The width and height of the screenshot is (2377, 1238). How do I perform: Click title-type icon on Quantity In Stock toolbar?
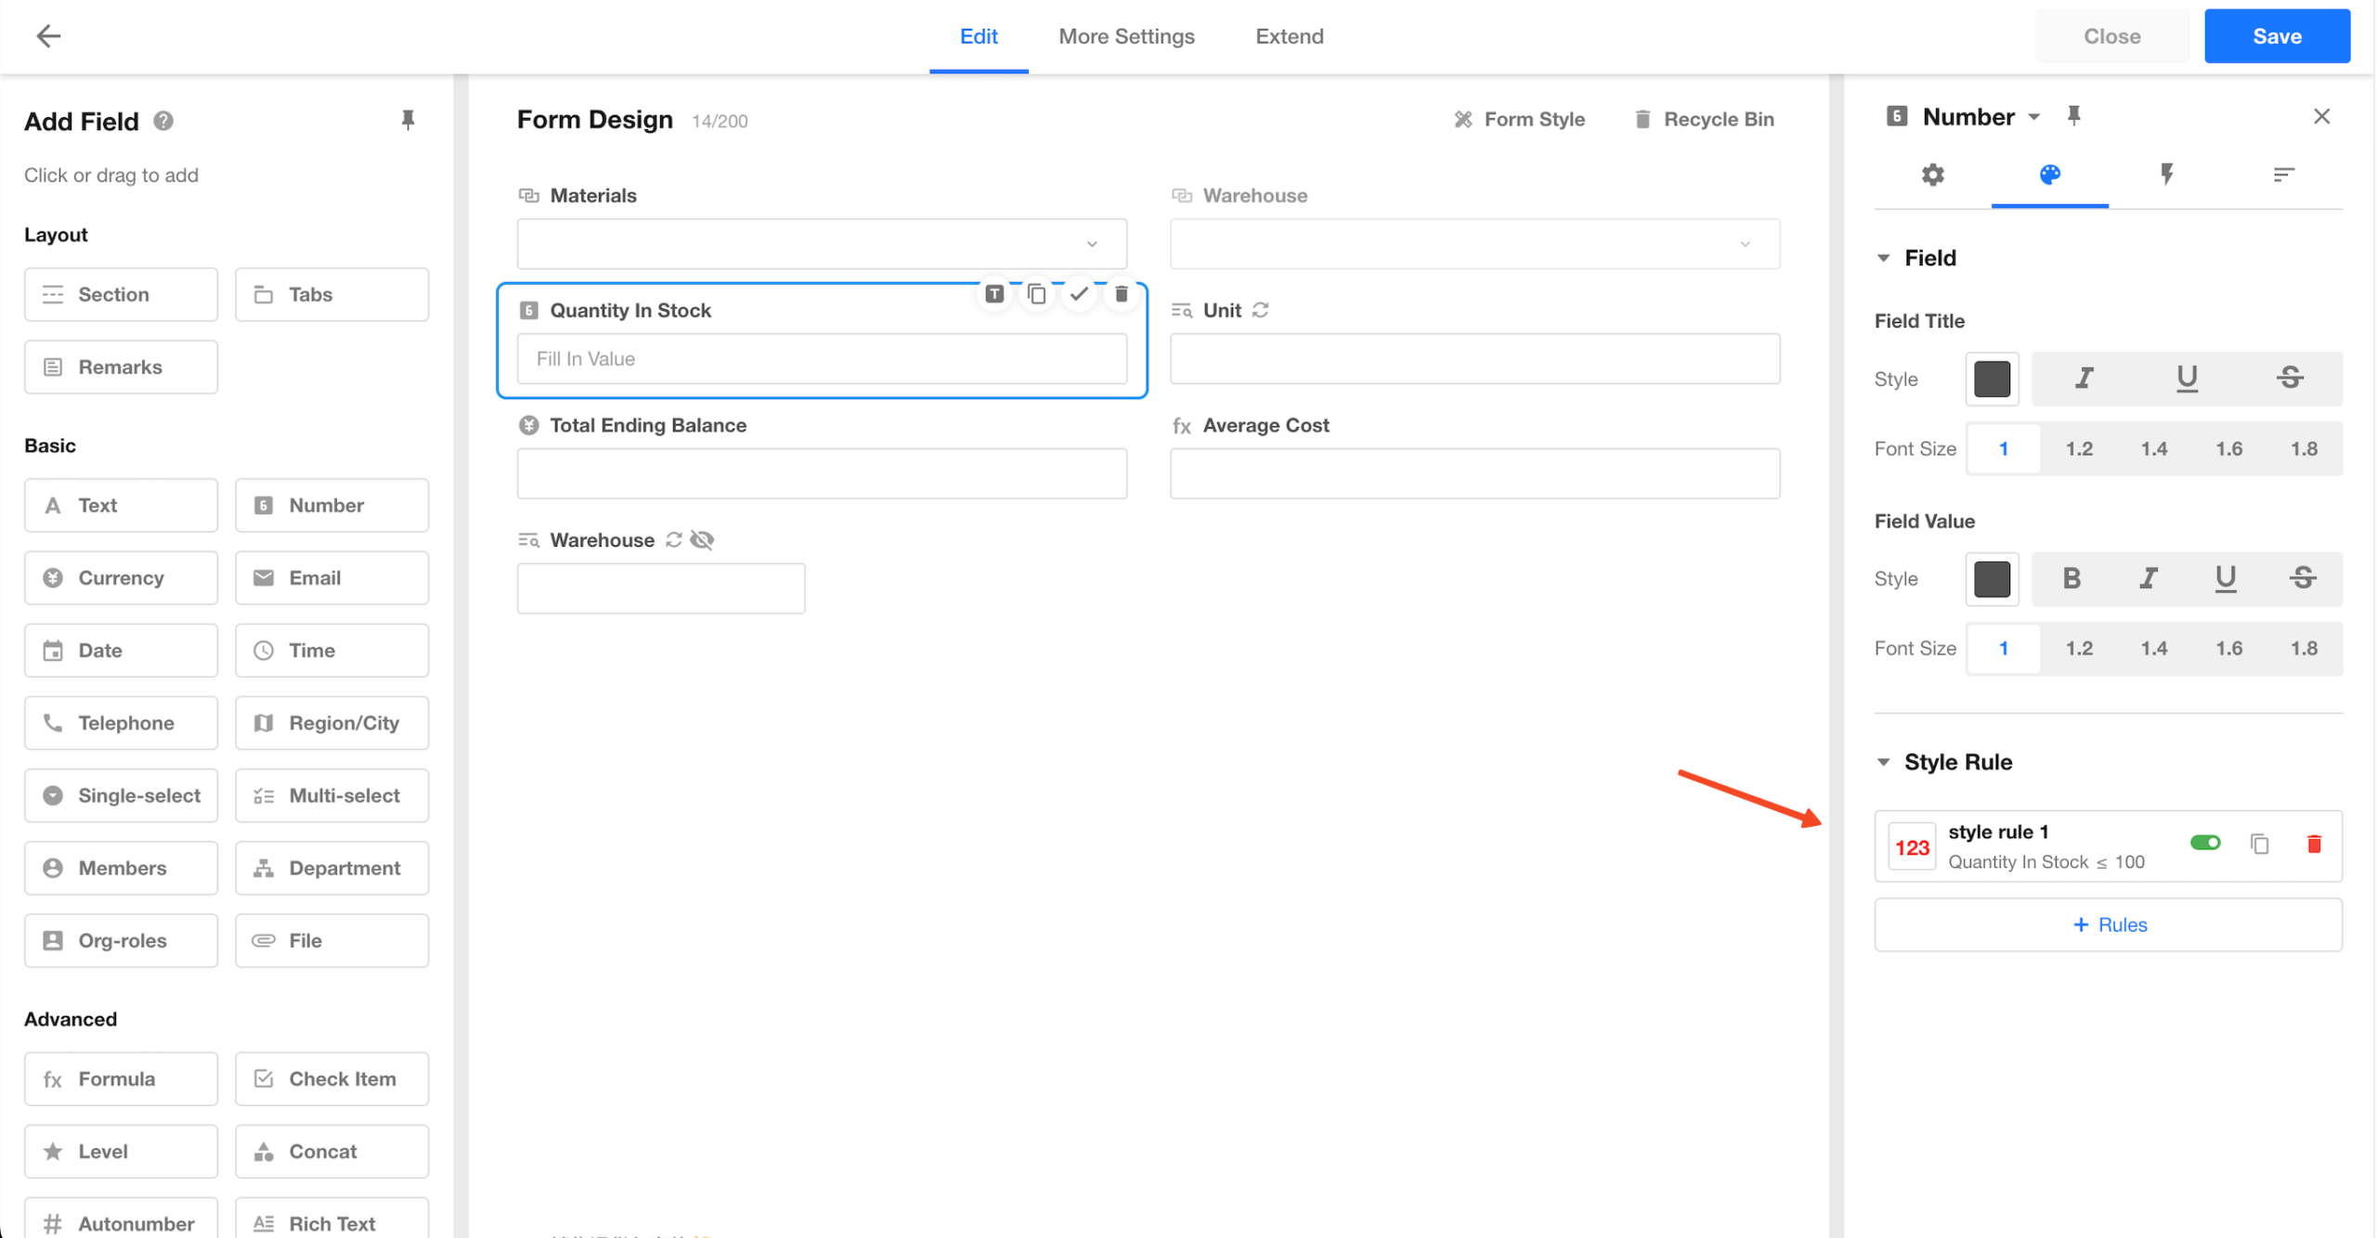[x=994, y=294]
